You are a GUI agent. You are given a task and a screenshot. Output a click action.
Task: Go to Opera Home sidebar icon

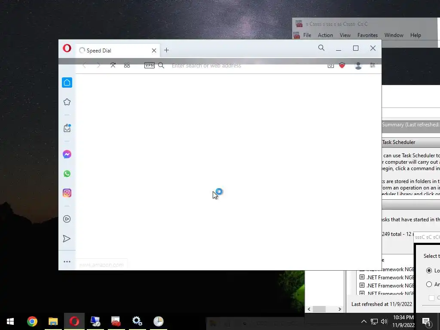pos(67,82)
